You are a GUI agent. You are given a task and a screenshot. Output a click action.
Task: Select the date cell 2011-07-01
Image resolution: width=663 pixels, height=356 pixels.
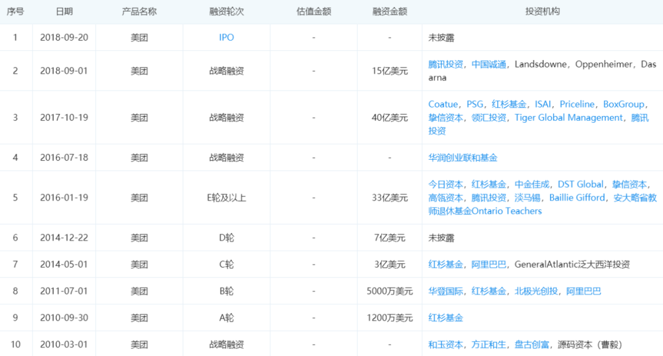[x=64, y=291]
